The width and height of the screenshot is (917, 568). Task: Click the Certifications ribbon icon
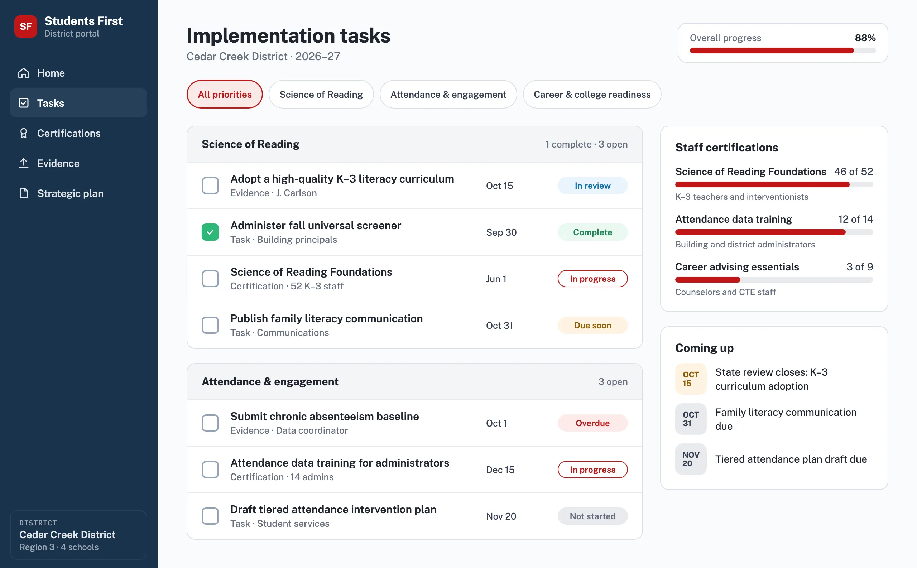[x=24, y=133]
